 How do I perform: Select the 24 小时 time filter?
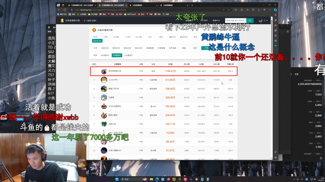[139, 37]
